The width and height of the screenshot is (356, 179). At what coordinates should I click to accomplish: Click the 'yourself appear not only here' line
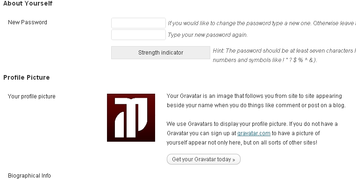tap(242, 143)
